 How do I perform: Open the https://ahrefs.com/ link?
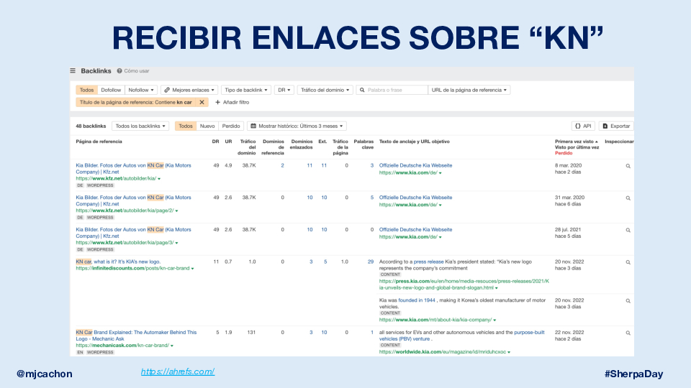click(x=178, y=371)
